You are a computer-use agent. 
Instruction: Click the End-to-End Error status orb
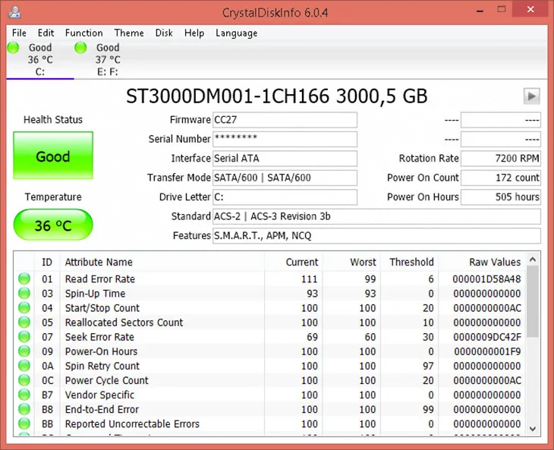pos(24,410)
